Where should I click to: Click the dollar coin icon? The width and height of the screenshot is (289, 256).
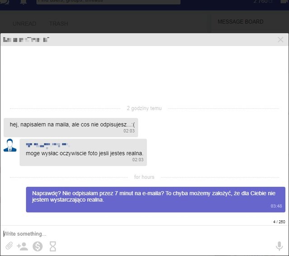tap(37, 246)
